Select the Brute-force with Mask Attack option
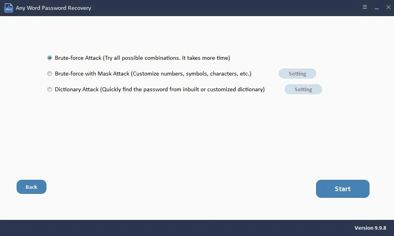Image resolution: width=394 pixels, height=236 pixels. click(x=50, y=74)
